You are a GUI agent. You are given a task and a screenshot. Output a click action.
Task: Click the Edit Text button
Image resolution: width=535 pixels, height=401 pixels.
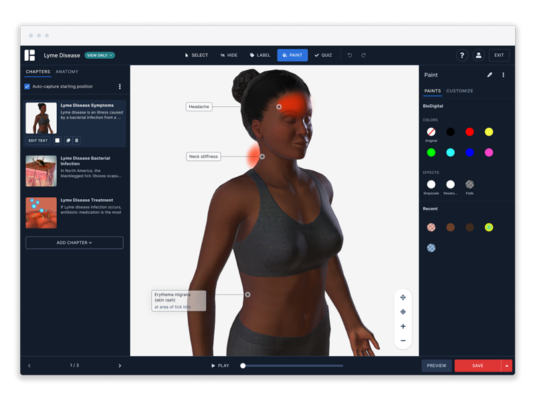(x=38, y=140)
